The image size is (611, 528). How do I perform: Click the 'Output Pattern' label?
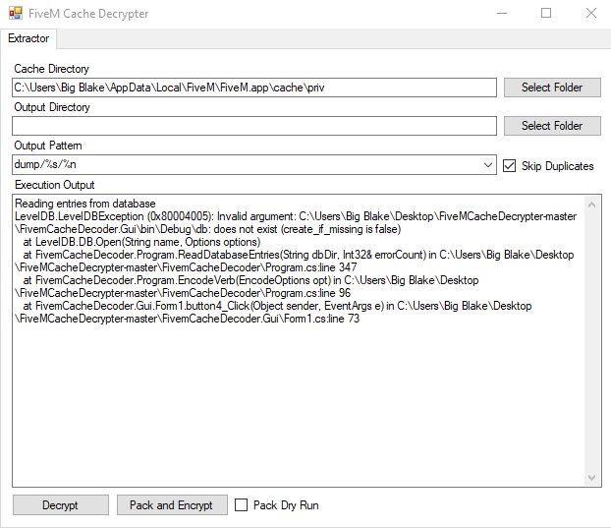(48, 146)
